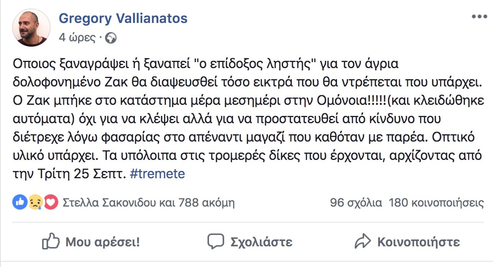
Task: Click the Σχολιάστε comment button
Action: click(x=250, y=242)
